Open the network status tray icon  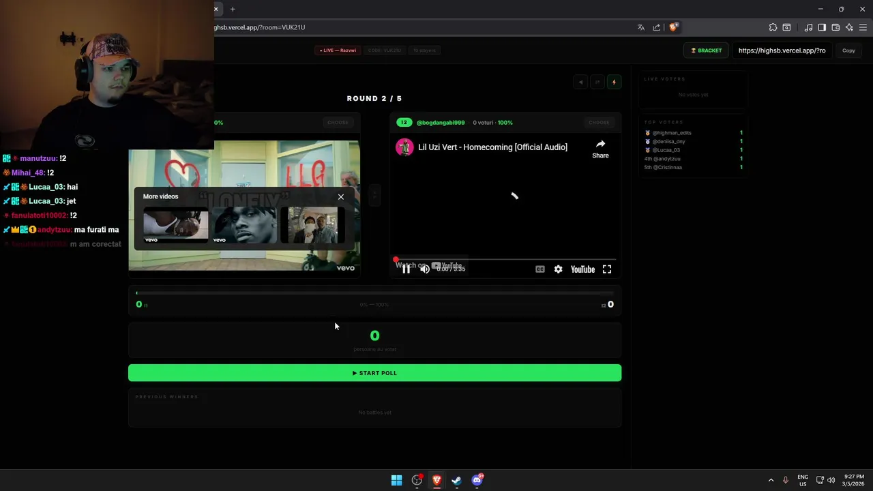point(820,480)
